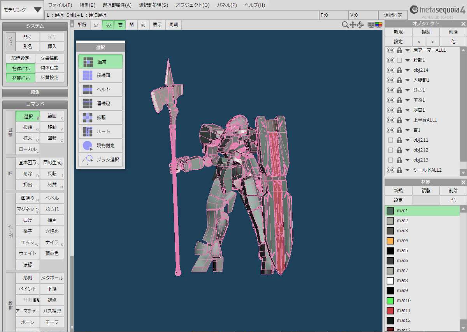Image resolution: width=467 pixels, height=332 pixels.
Task: Open the 編集(E) menu
Action: coord(88,5)
